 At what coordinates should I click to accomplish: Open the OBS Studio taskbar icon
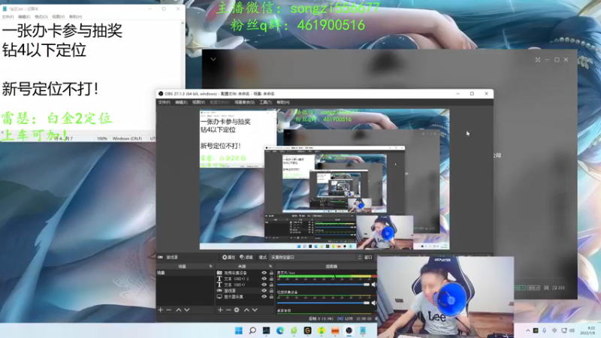click(349, 330)
